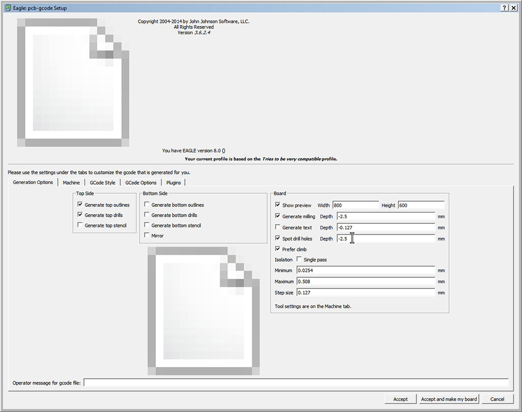Click the Spot drill holes Depth field
This screenshot has height=412, width=522.
(x=386, y=239)
